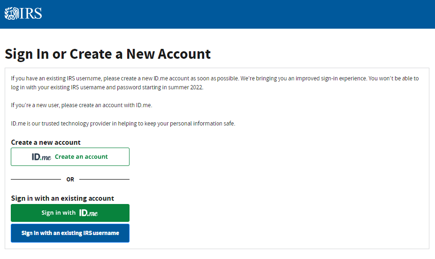Click the If you're a new user paragraph

pyautogui.click(x=82, y=105)
